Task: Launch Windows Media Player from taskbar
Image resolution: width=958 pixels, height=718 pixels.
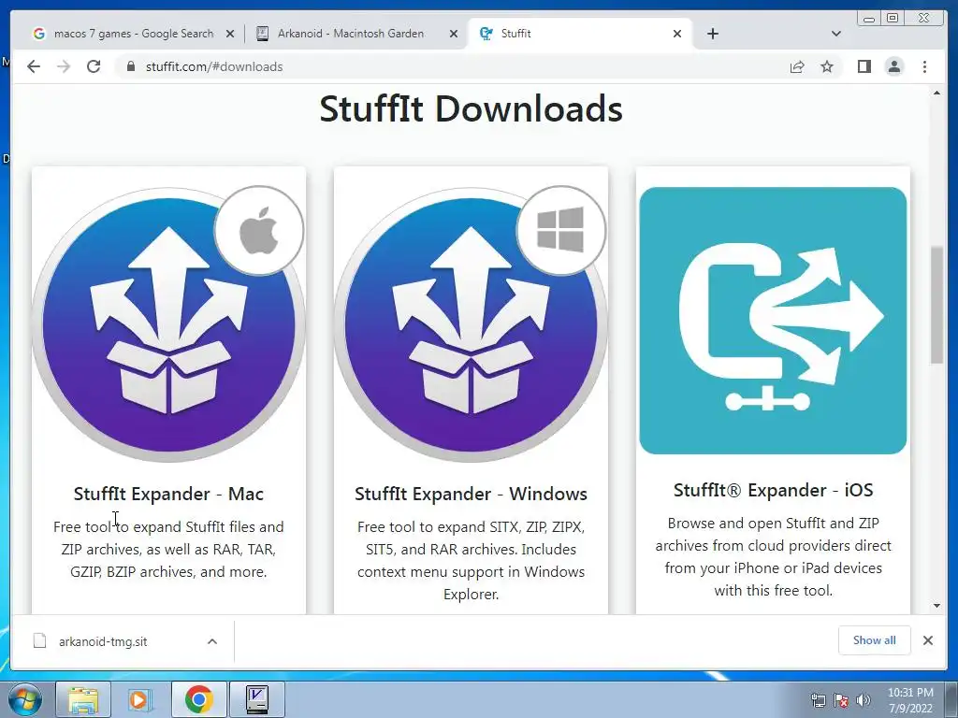Action: pyautogui.click(x=140, y=699)
